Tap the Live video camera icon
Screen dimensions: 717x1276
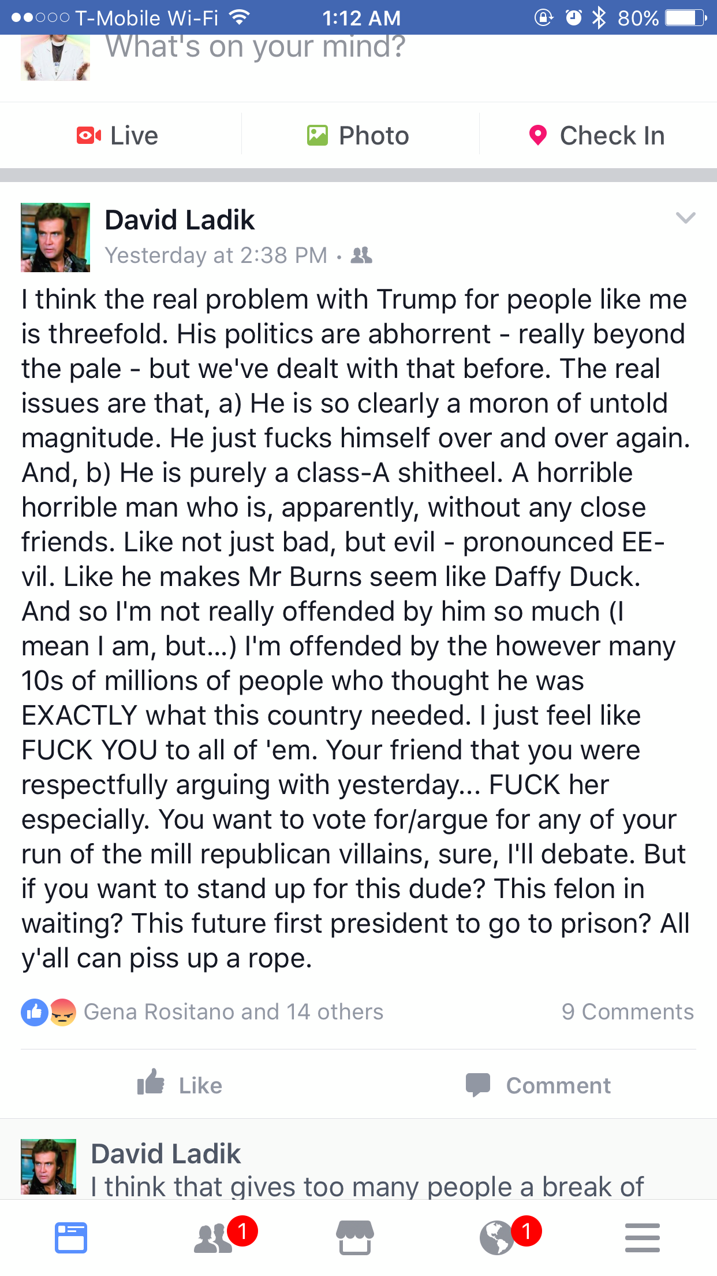coord(89,136)
